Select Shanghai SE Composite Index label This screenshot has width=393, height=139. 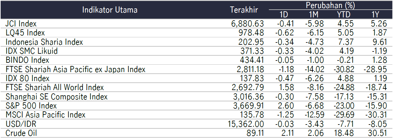pyautogui.click(x=56, y=97)
